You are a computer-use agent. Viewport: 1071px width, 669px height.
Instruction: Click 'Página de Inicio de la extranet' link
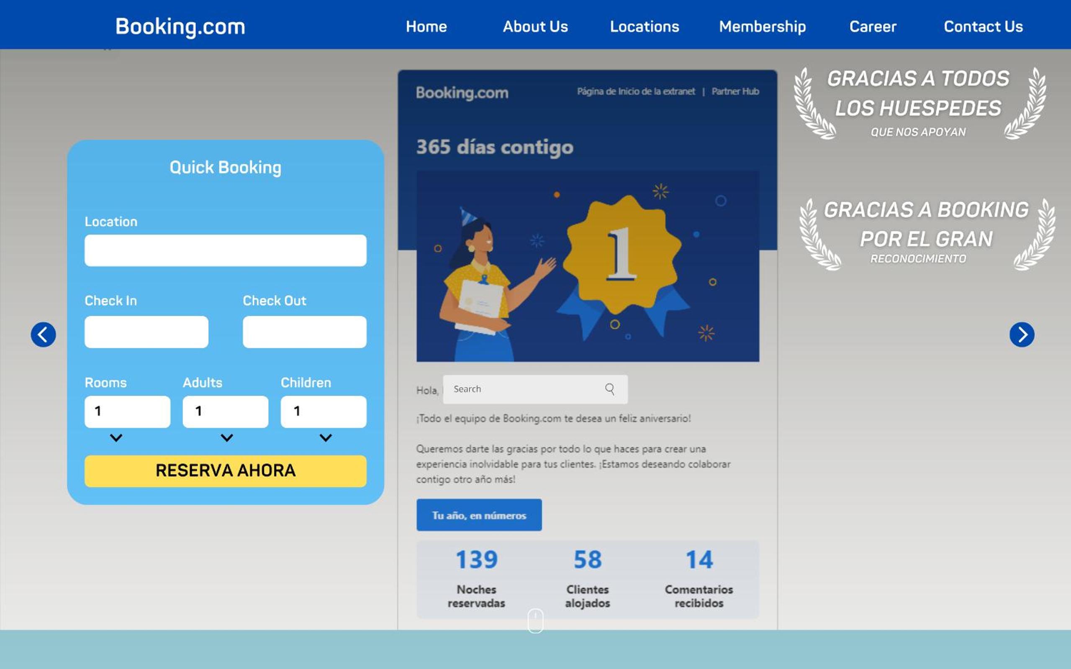click(x=636, y=92)
